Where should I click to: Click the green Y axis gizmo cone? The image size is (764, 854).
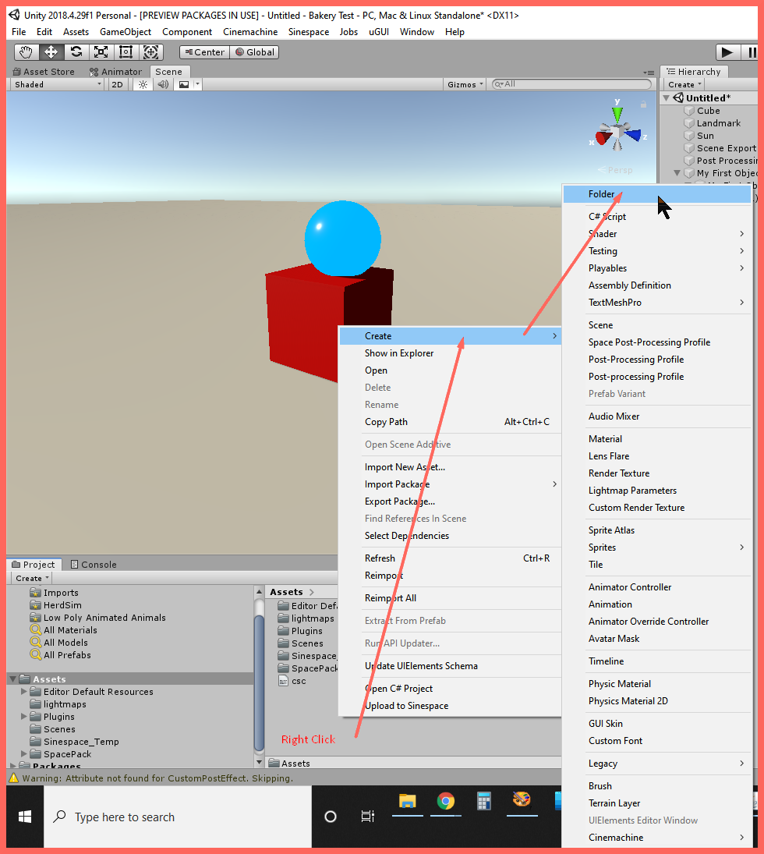click(x=617, y=114)
